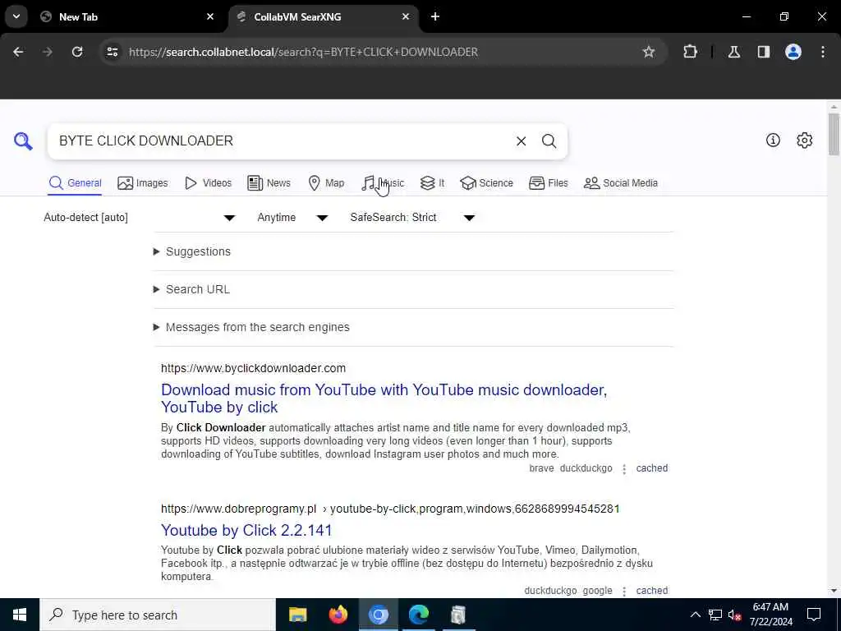Go back with browser back arrow
Screen dimensions: 841x631
click(18, 52)
